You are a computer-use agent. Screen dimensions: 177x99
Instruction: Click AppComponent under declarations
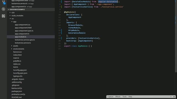tap(75, 17)
